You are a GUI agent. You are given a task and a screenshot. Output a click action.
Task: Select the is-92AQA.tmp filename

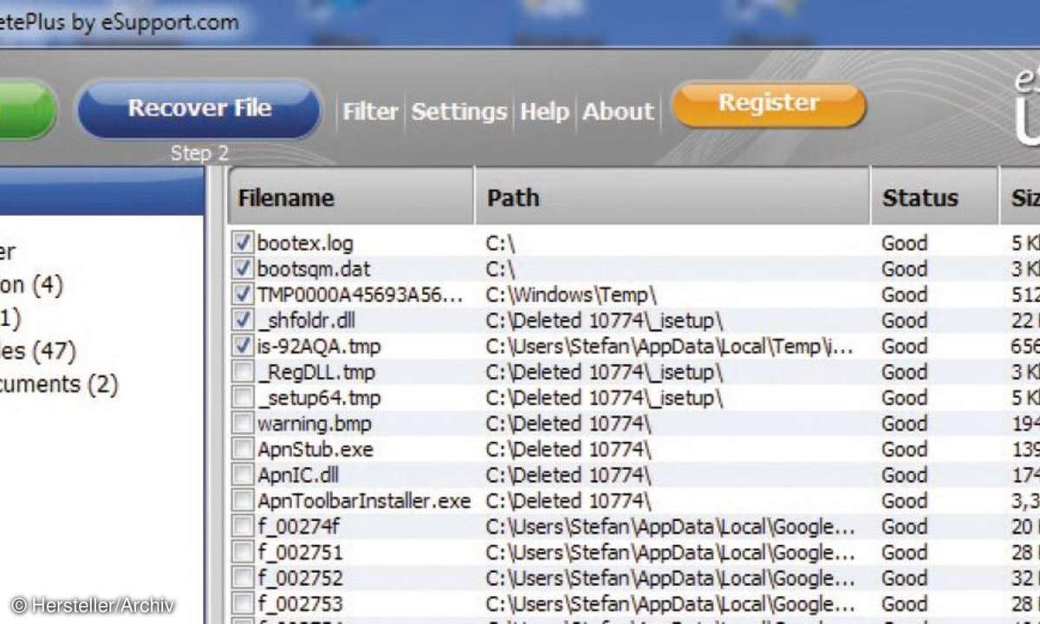[318, 347]
